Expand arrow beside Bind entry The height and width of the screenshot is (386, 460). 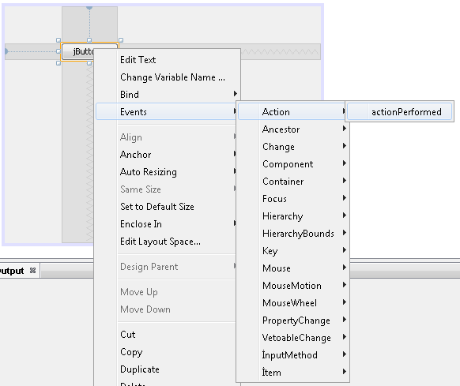236,93
